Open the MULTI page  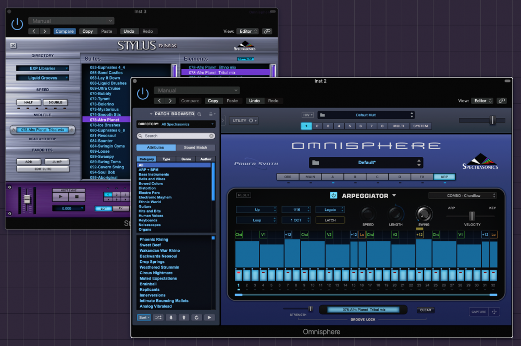point(399,126)
